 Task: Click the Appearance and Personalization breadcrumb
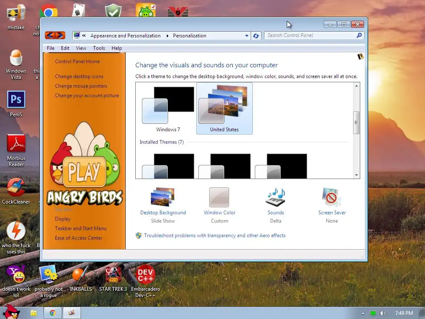[125, 36]
